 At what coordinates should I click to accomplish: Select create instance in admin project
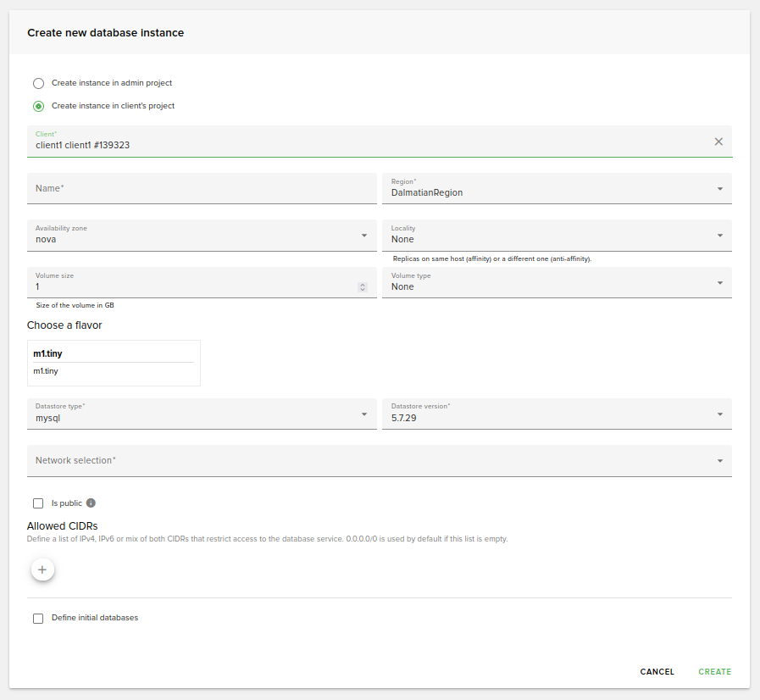(38, 83)
